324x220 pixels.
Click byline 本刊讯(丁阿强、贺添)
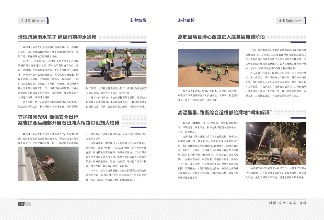[x=195, y=91]
